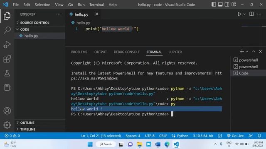The height and width of the screenshot is (149, 266).
Task: Open editor More Actions ellipsis
Action: pyautogui.click(x=259, y=14)
